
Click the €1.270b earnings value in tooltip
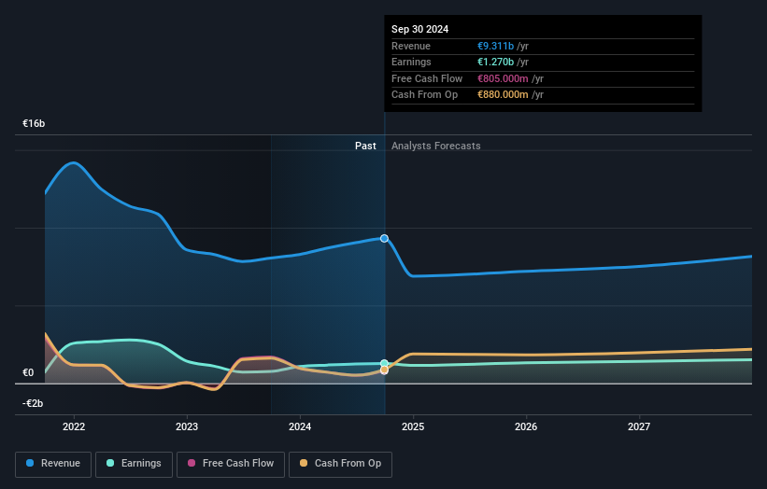495,62
